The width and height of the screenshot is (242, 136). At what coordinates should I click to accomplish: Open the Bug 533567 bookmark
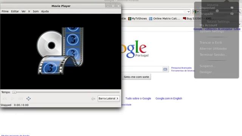[x=199, y=19]
